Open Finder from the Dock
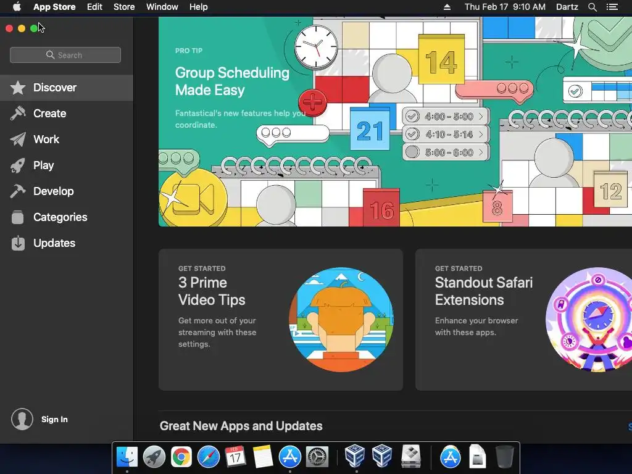This screenshot has height=474, width=632. (127, 457)
